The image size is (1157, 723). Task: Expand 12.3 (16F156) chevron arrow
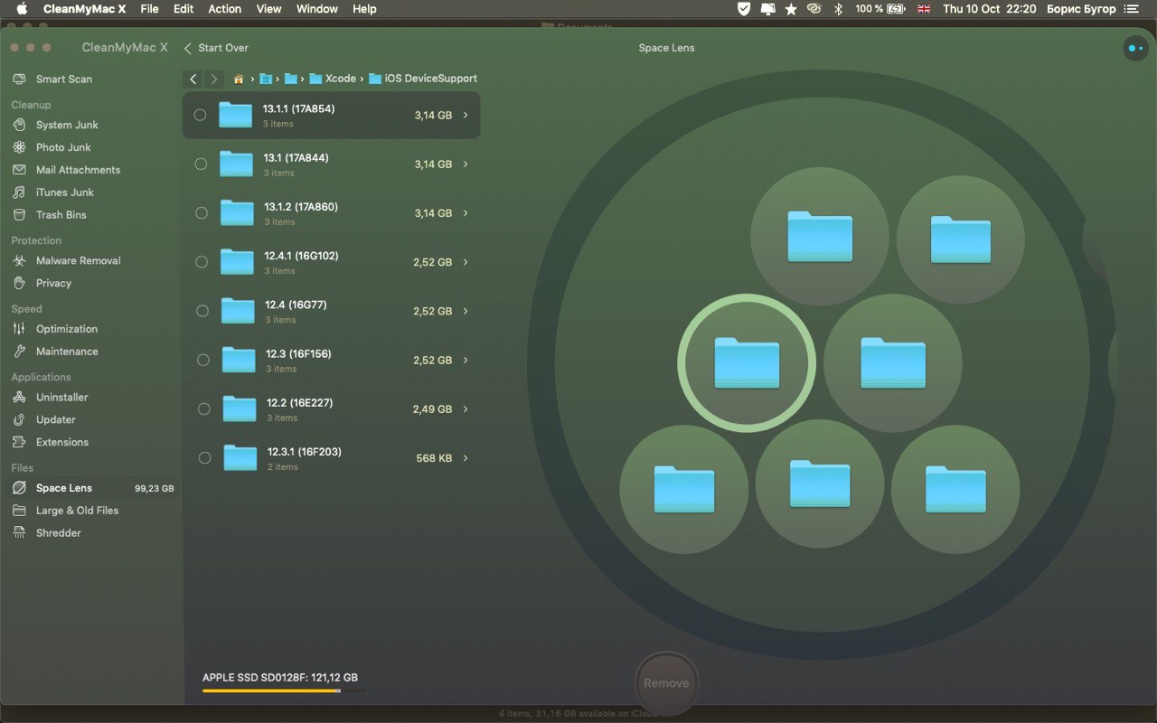(x=466, y=360)
